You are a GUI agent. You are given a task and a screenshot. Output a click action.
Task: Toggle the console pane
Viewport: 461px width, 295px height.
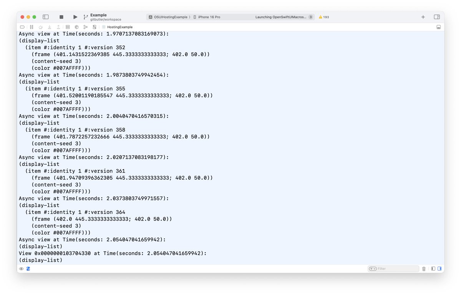[439, 269]
